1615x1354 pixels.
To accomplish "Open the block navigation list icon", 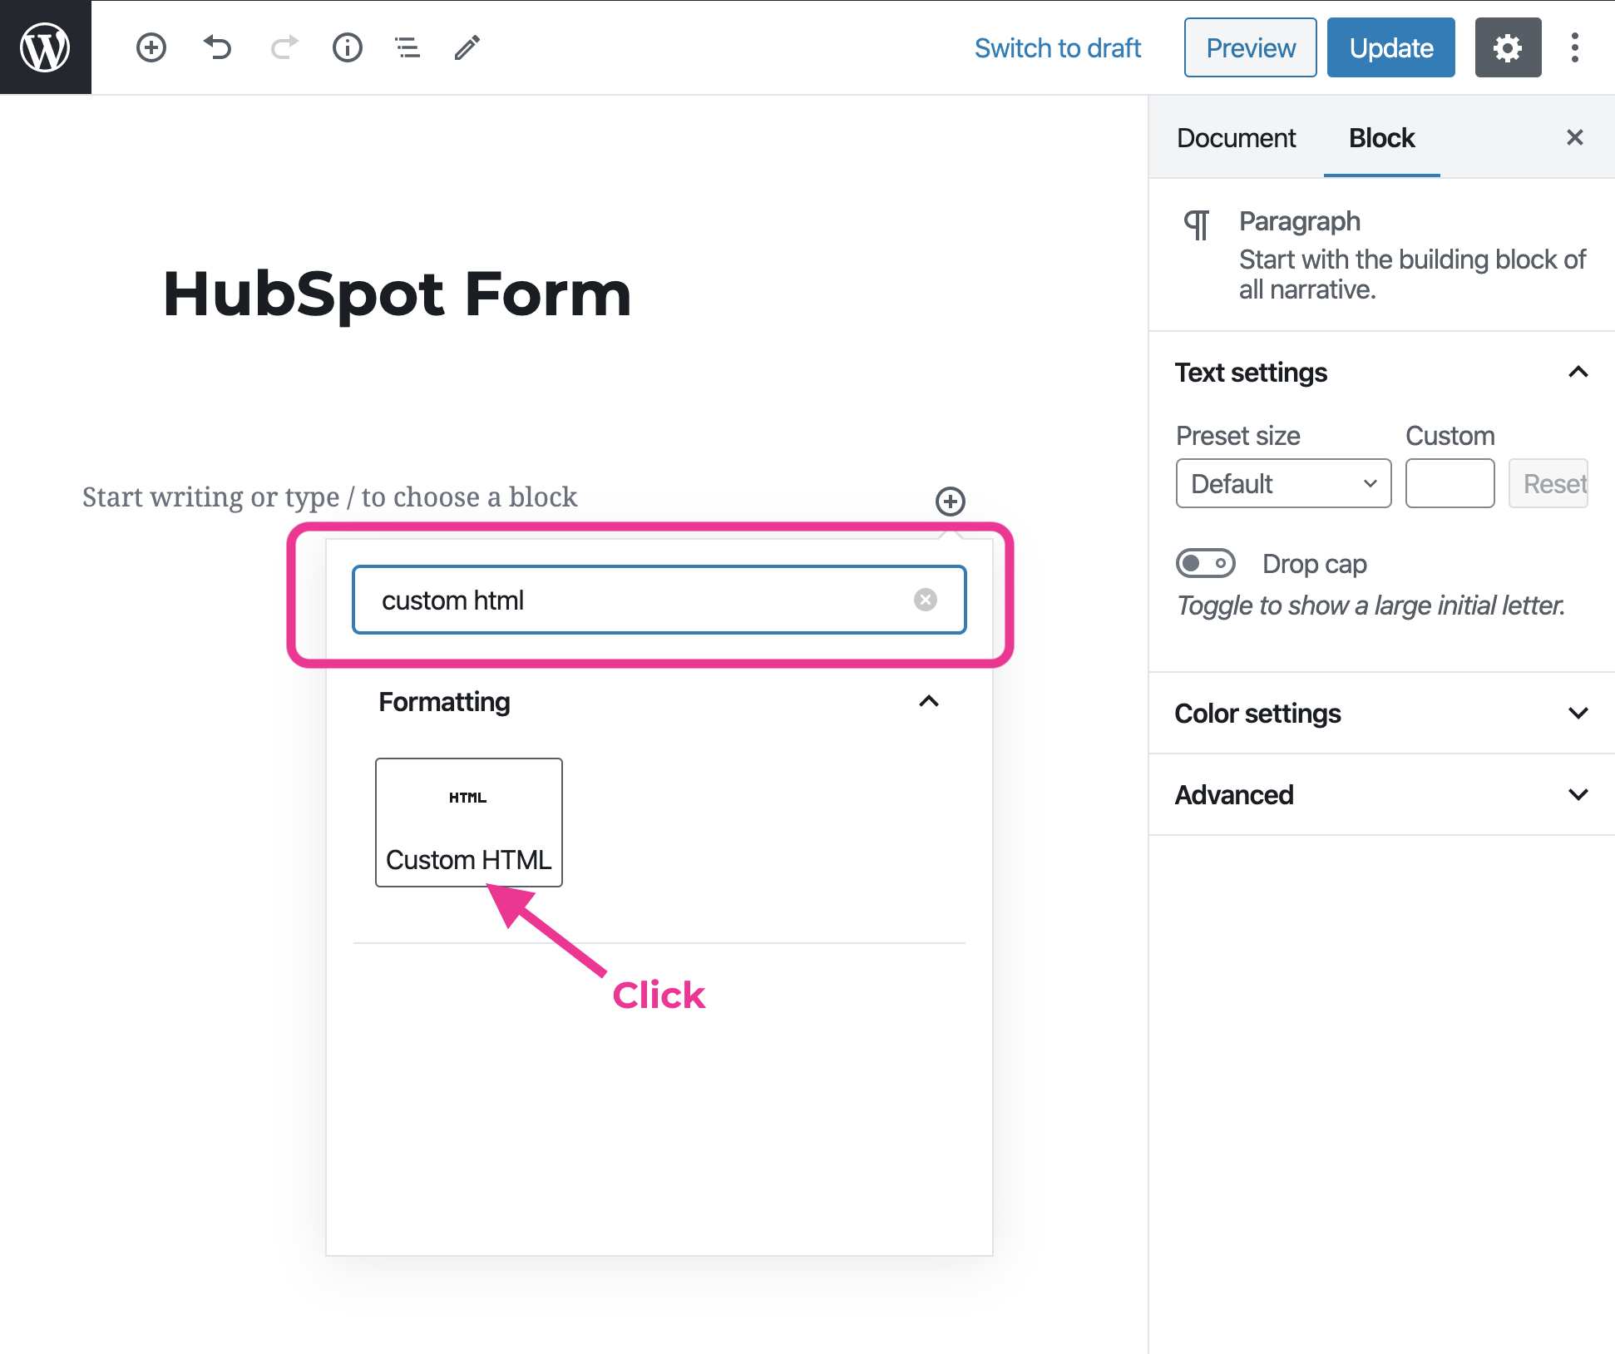I will click(407, 47).
